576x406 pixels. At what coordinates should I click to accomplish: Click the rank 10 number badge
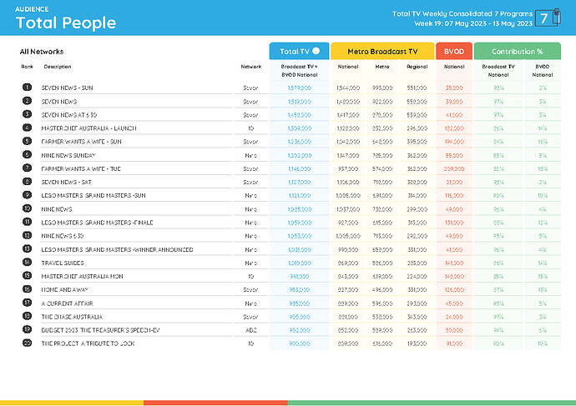[x=27, y=208]
